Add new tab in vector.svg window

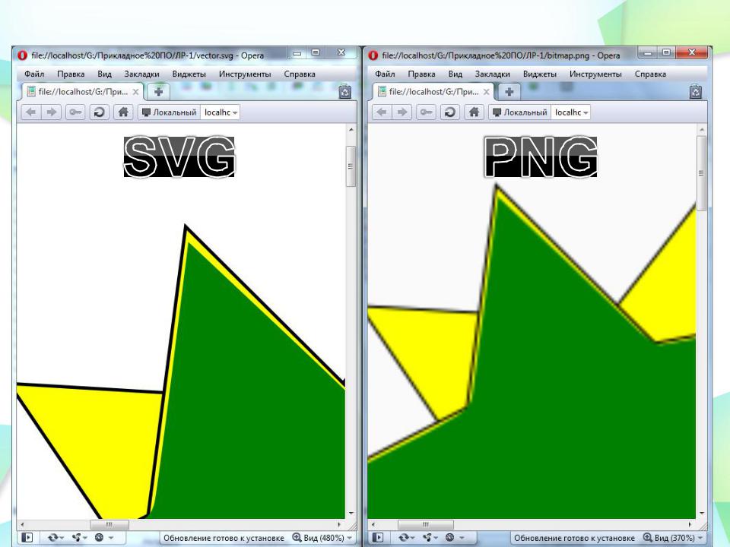pyautogui.click(x=158, y=92)
